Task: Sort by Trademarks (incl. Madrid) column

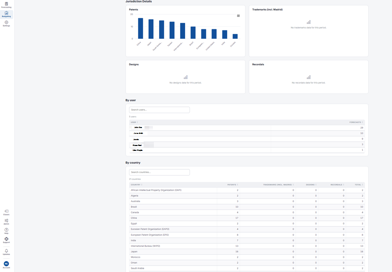Action: tap(278, 185)
